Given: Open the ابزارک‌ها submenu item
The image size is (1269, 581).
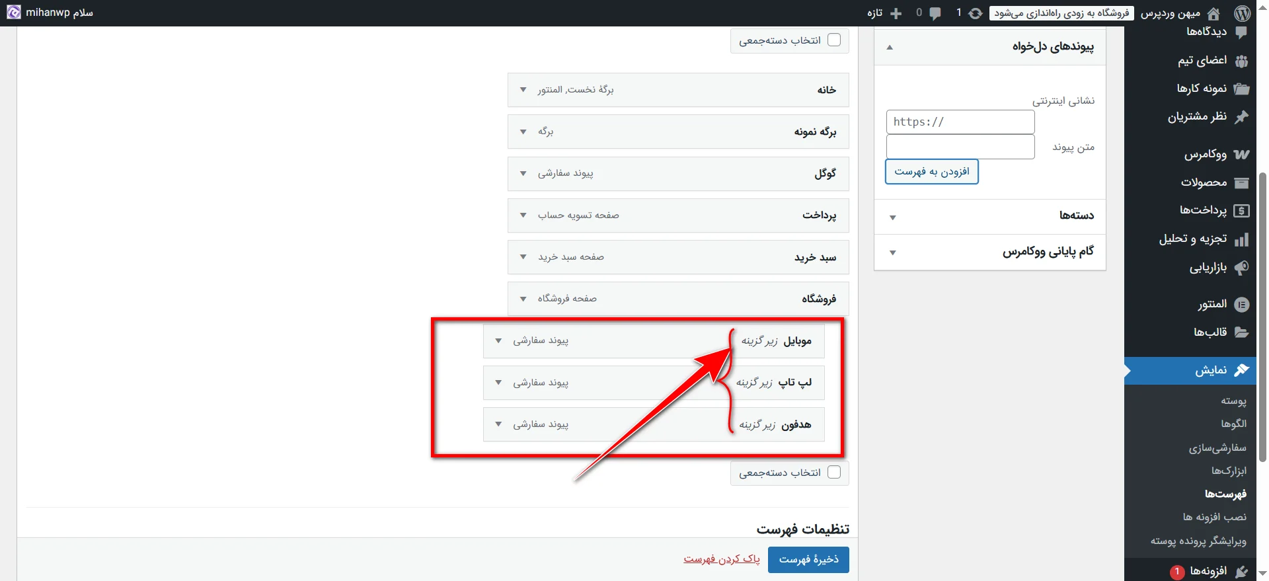Looking at the screenshot, I should pos(1229,471).
